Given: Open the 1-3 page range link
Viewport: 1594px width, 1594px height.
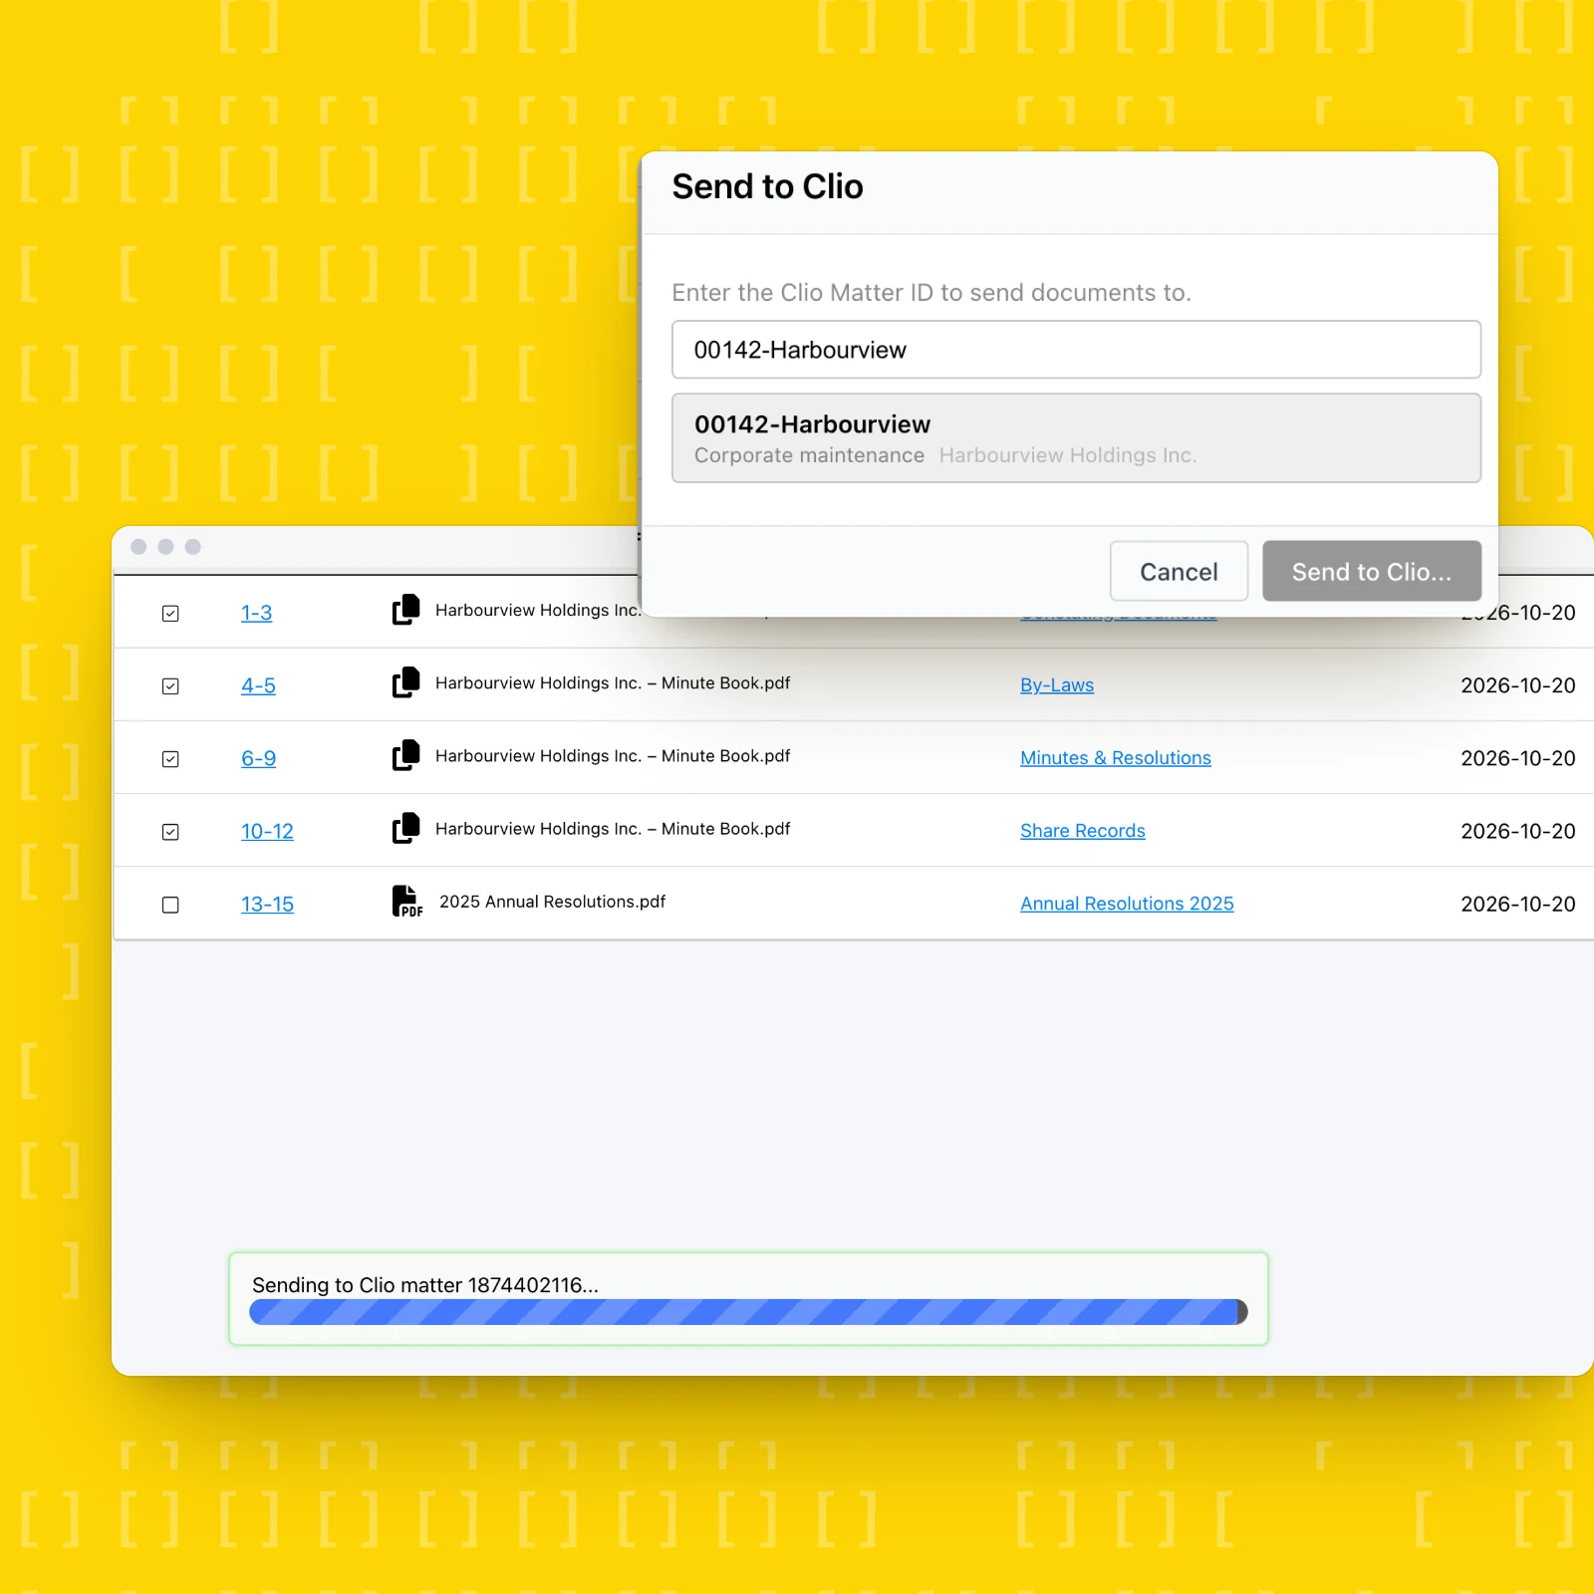Looking at the screenshot, I should [257, 613].
